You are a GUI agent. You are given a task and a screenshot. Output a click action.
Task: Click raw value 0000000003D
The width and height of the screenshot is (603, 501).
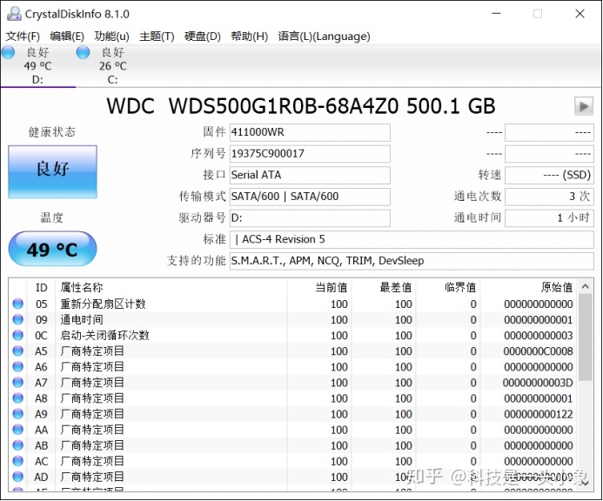coord(538,383)
